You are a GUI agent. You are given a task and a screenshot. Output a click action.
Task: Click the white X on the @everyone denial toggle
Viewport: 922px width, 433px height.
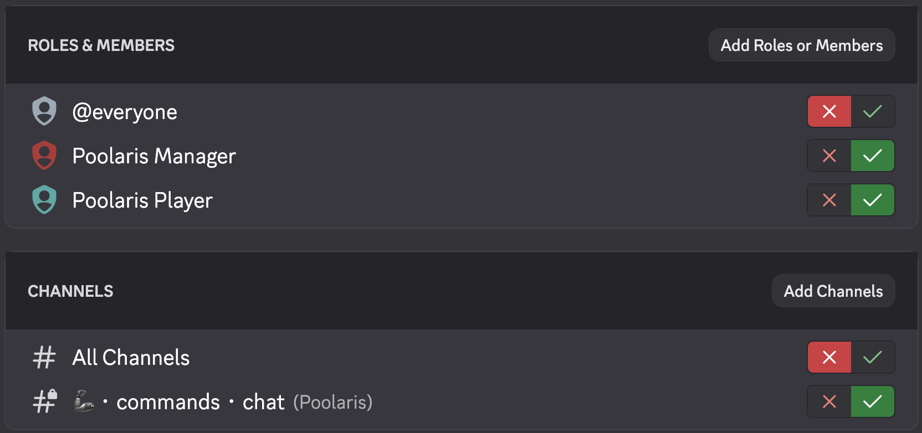829,111
